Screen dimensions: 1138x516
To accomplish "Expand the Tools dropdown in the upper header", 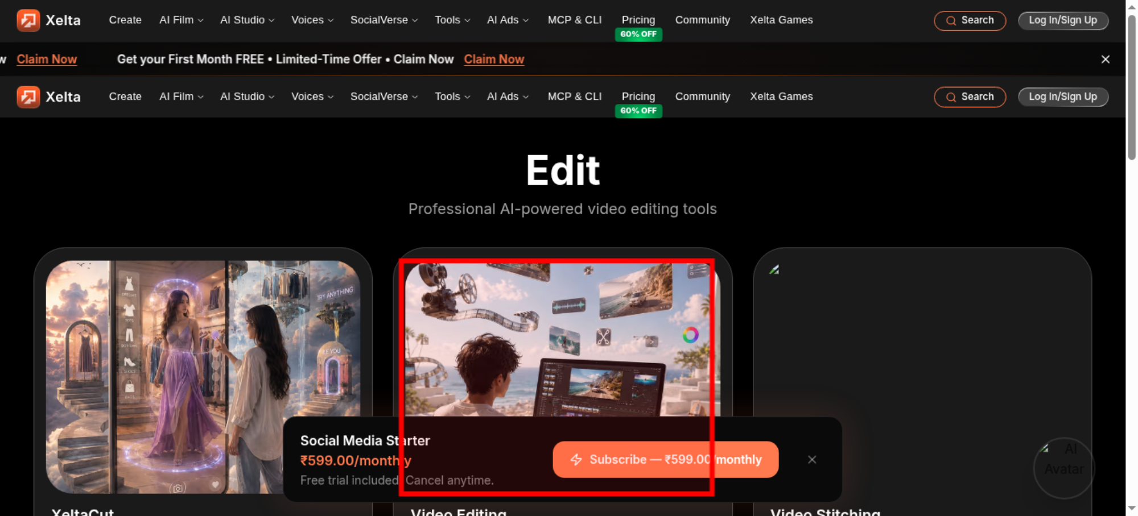I will 452,20.
